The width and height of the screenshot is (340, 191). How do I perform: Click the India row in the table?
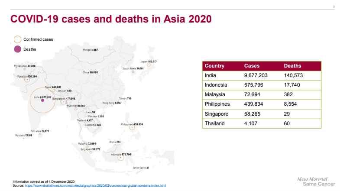click(262, 75)
